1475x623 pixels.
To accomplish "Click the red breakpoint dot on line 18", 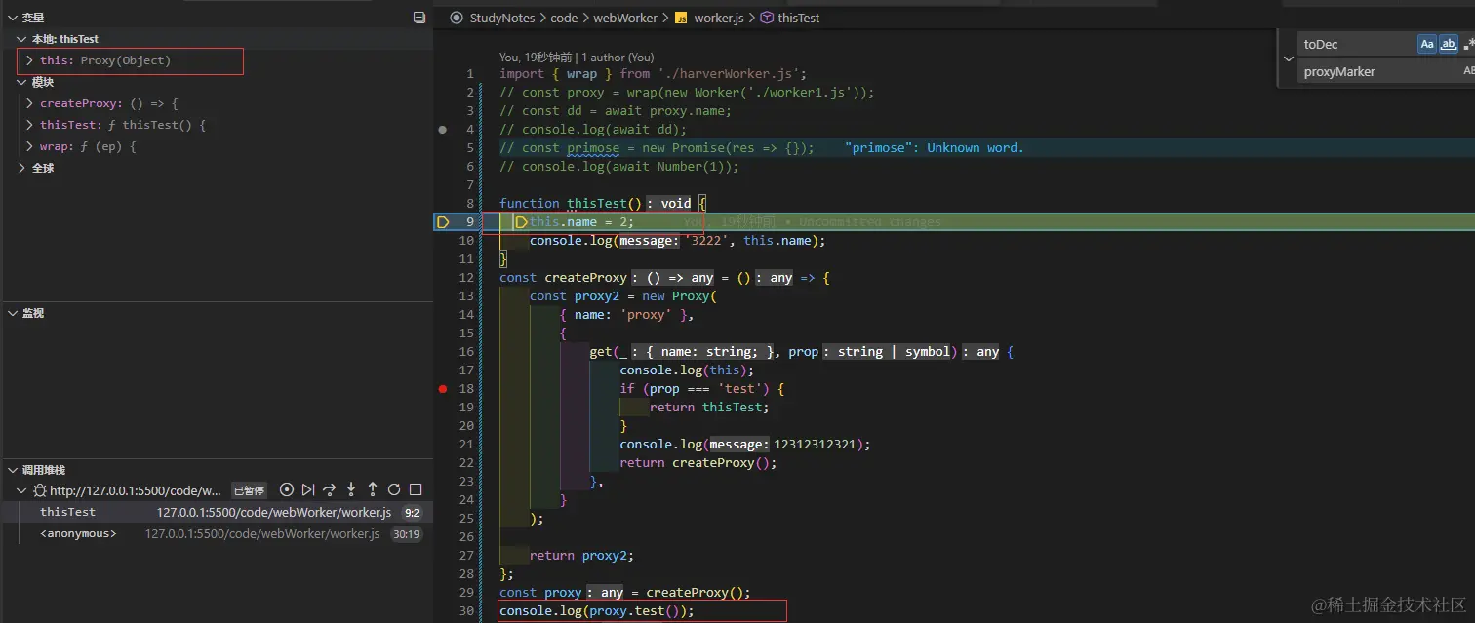I will click(443, 389).
